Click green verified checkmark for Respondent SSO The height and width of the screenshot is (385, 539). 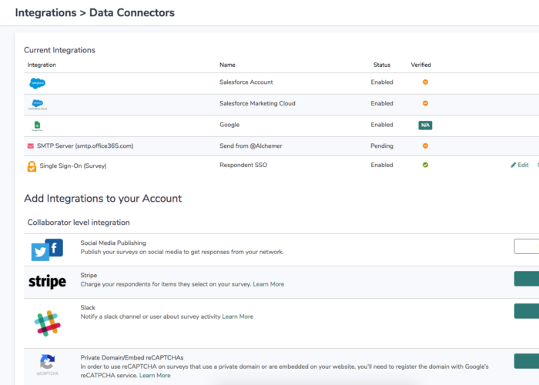pos(425,165)
